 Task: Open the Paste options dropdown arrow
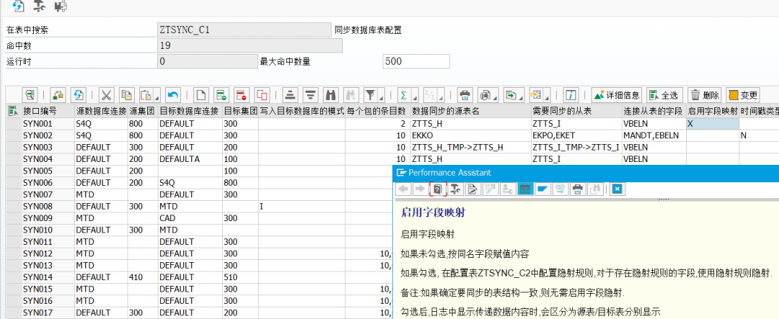coord(157,96)
